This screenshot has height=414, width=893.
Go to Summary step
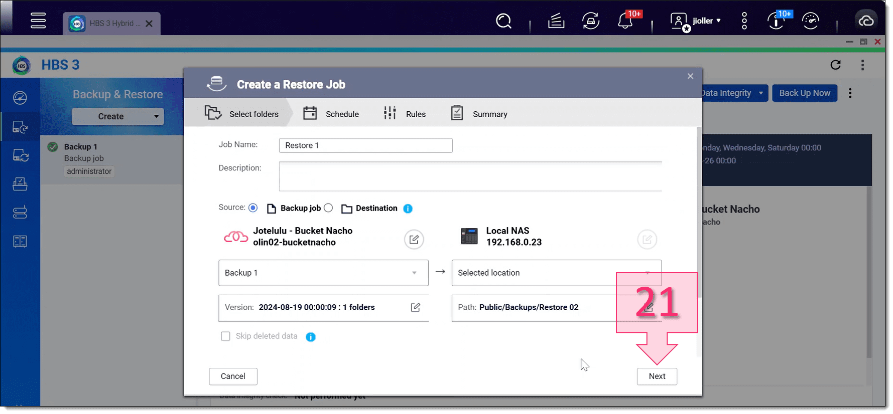click(479, 114)
